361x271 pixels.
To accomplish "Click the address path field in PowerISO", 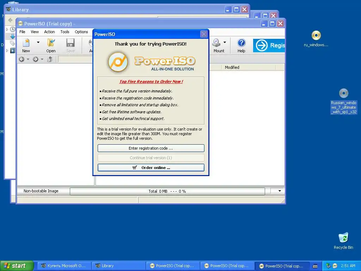I will click(75, 59).
